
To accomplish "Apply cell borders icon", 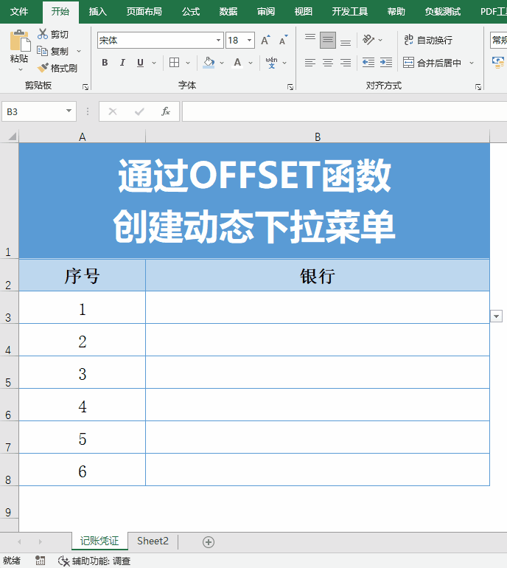I will (175, 63).
